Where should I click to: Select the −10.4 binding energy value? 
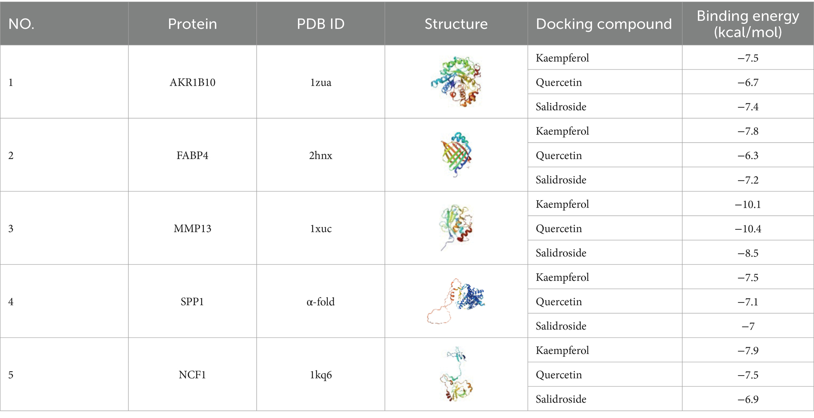[x=748, y=228]
